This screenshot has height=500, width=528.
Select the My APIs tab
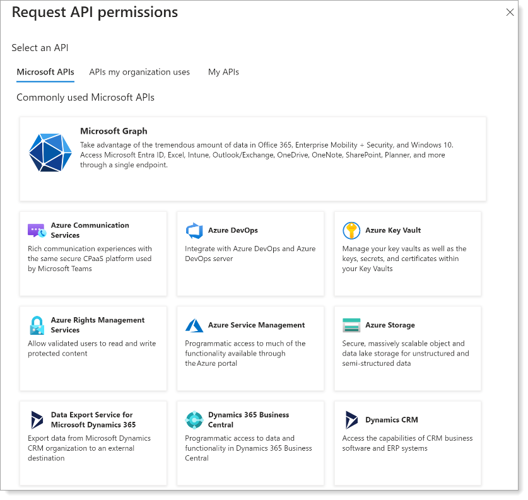(x=223, y=72)
